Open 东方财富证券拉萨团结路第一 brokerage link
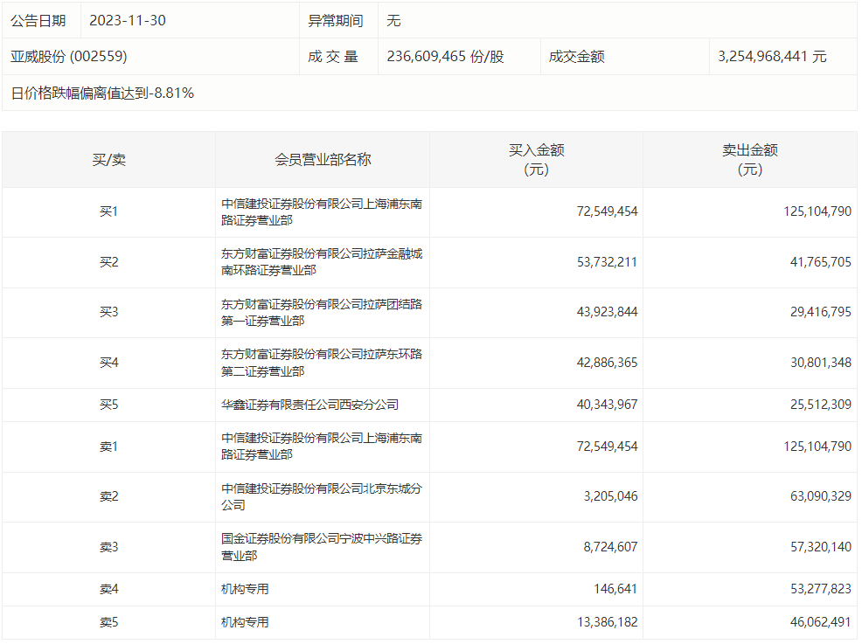Screen dimensions: 862x644 322,313
